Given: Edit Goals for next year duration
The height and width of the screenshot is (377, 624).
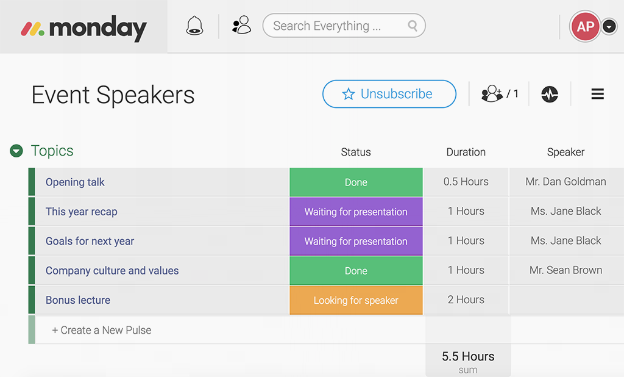Looking at the screenshot, I should tap(466, 241).
